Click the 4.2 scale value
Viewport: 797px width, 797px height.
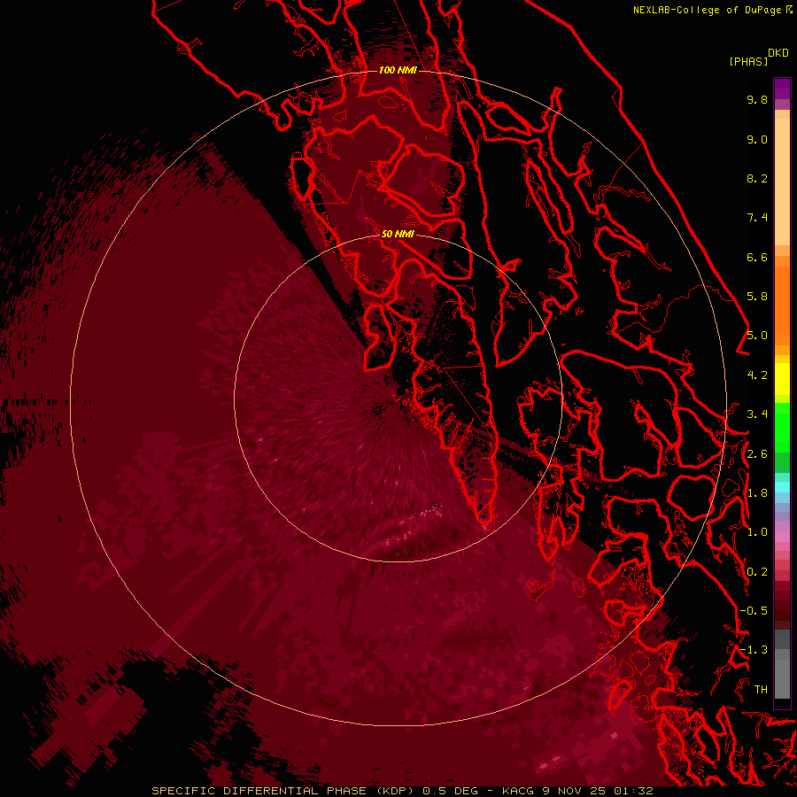pyautogui.click(x=757, y=375)
